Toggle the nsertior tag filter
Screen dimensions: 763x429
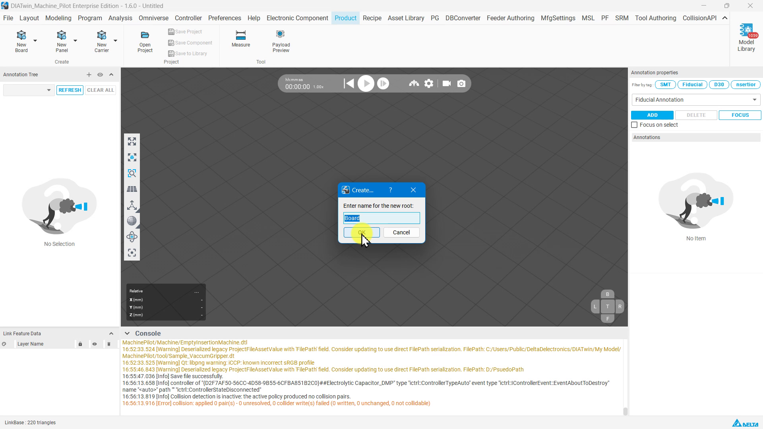(746, 85)
